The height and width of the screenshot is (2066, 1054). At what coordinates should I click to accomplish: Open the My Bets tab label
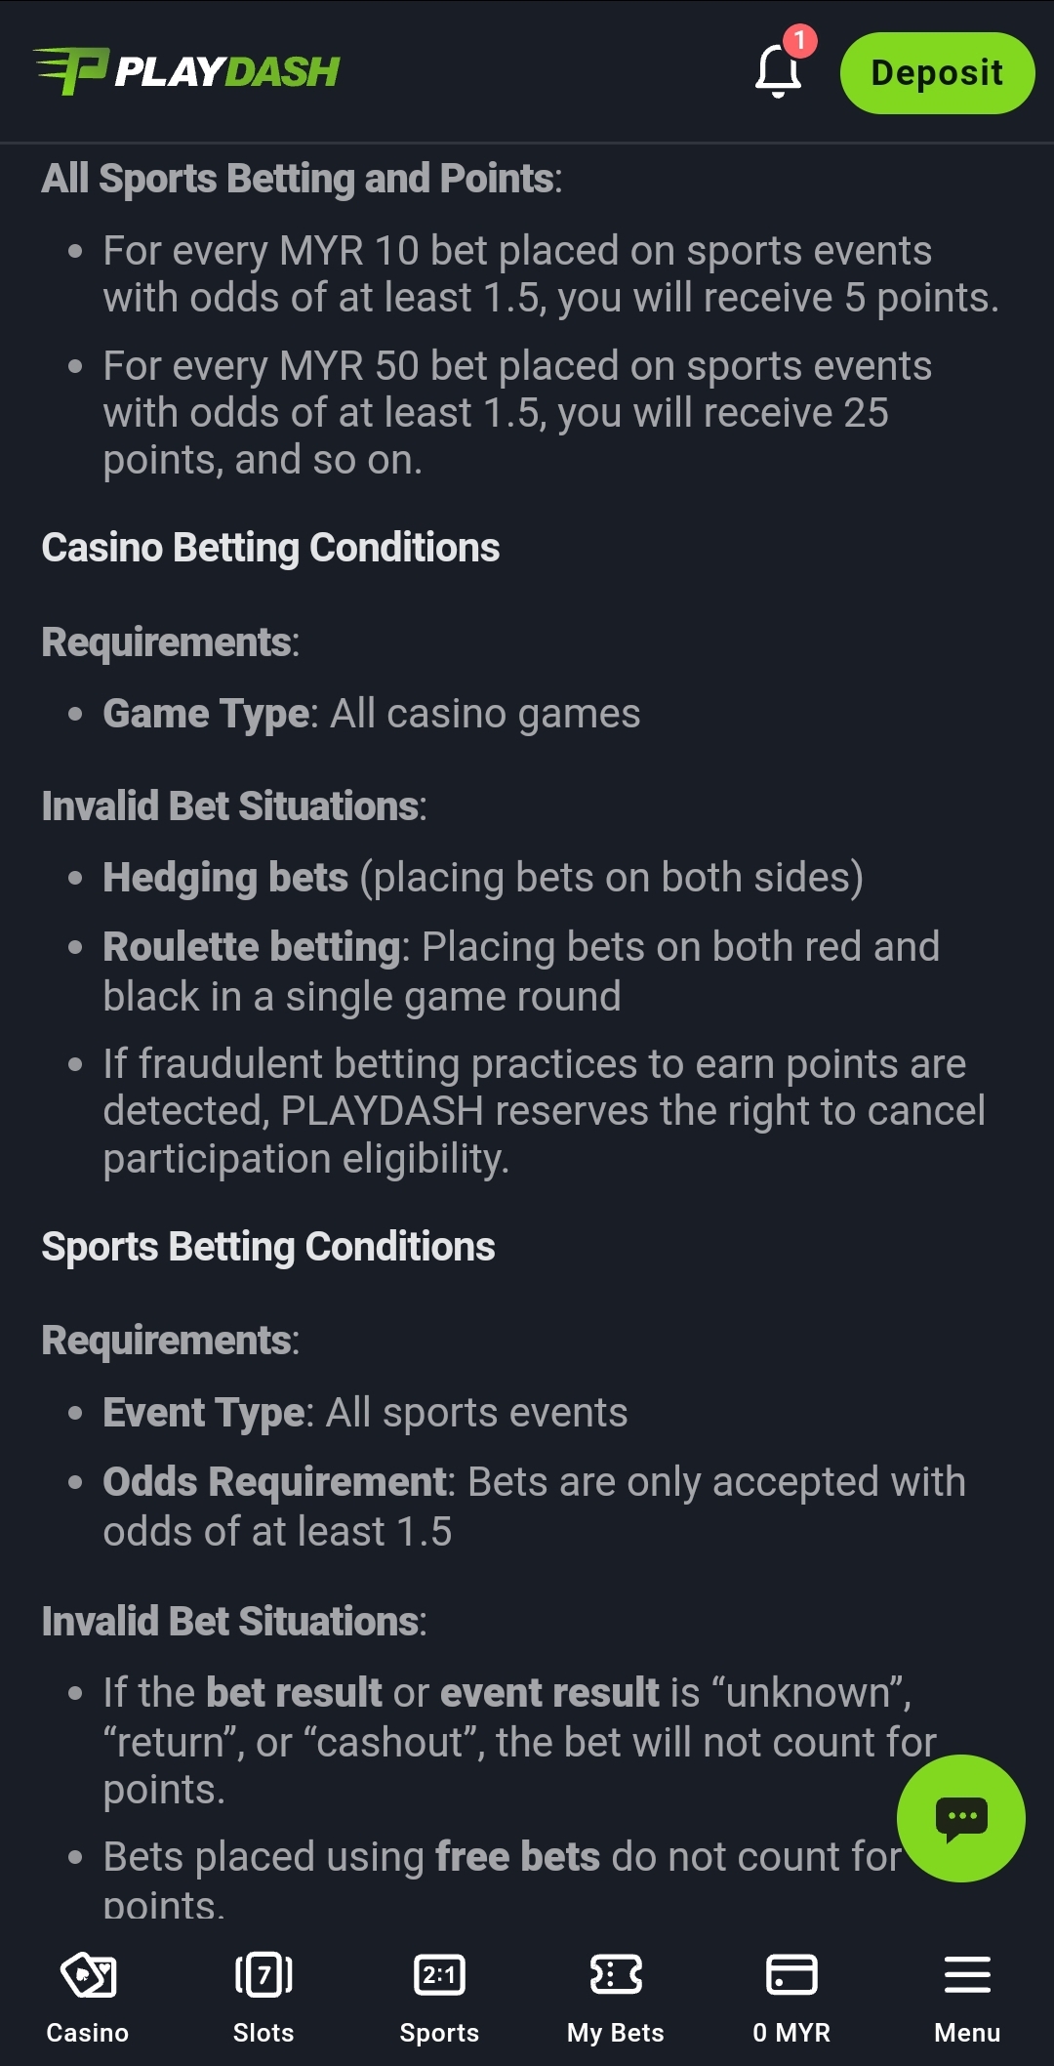coord(616,2033)
